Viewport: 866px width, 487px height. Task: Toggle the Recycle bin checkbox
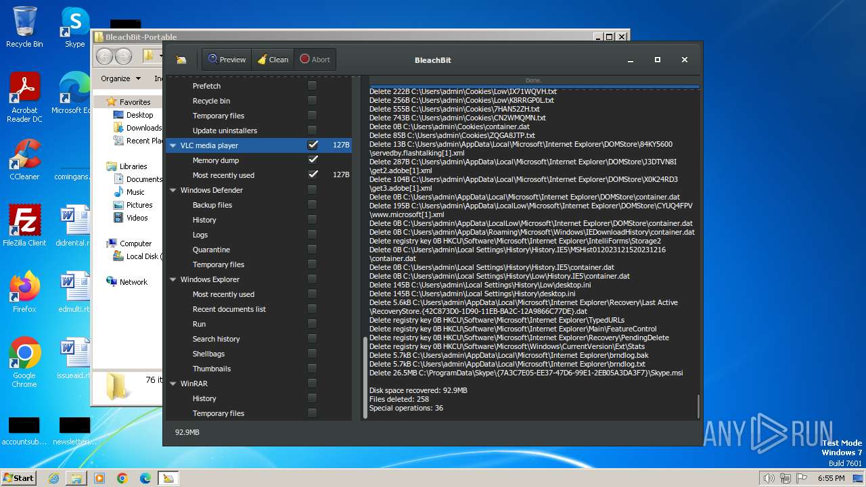coord(312,101)
